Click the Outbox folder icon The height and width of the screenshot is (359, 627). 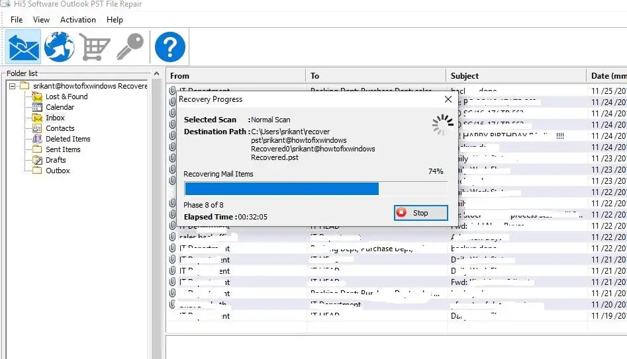tap(37, 171)
